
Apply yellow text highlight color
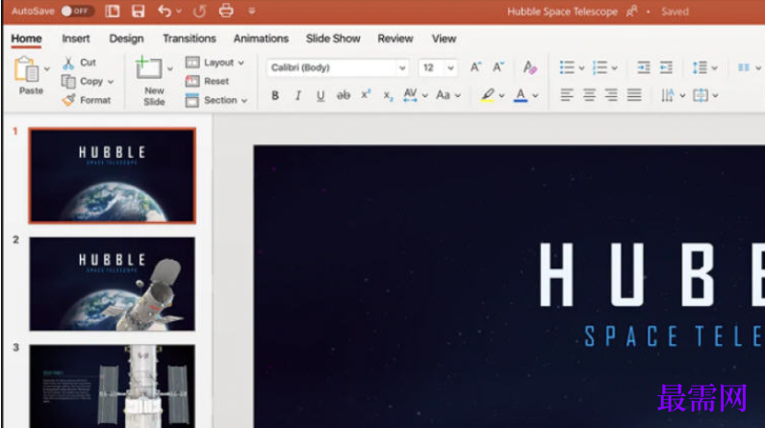(488, 95)
